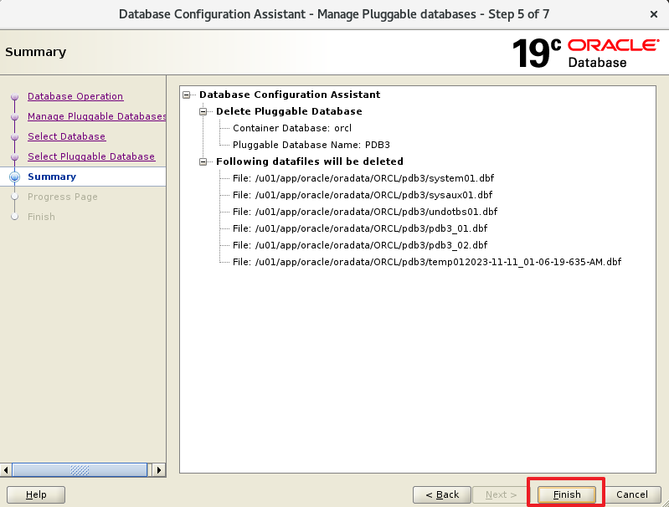Open the Help dialog

[36, 494]
